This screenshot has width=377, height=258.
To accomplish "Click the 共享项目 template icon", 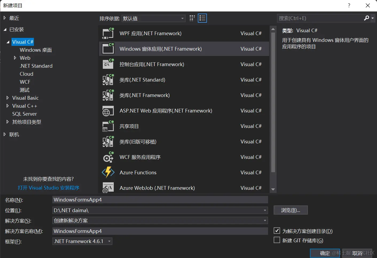I will point(108,126).
